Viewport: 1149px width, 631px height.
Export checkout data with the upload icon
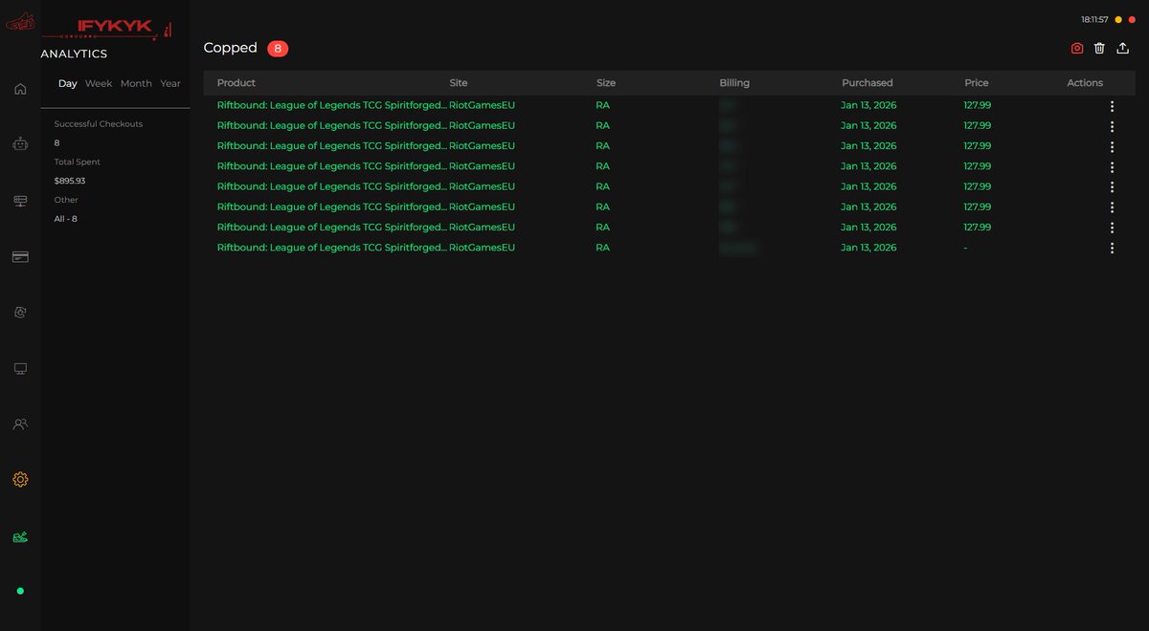[1122, 48]
